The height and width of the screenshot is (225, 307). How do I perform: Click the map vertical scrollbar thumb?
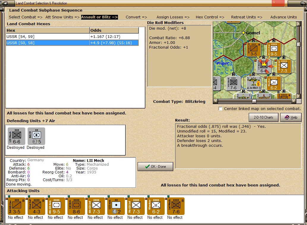(299, 44)
